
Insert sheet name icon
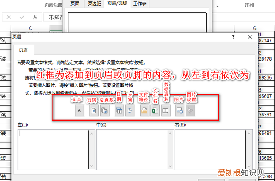click(166, 110)
